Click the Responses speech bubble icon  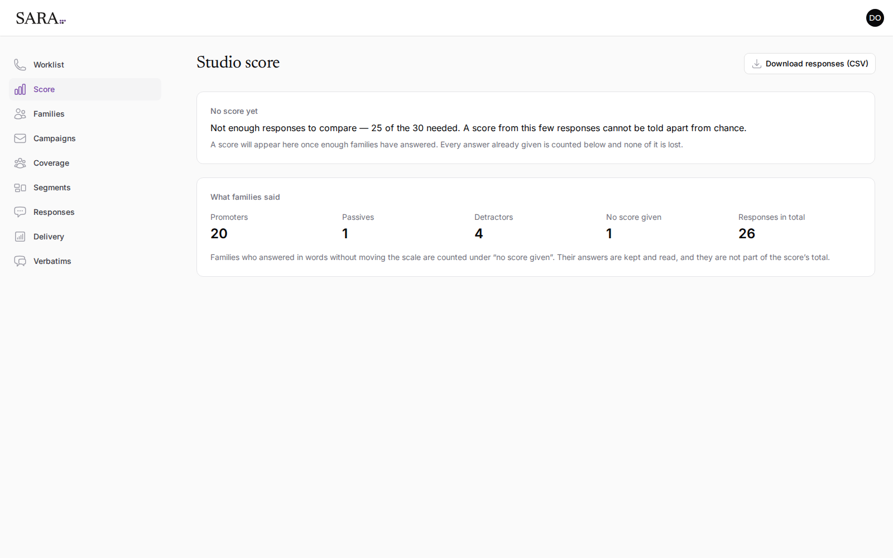(x=20, y=212)
